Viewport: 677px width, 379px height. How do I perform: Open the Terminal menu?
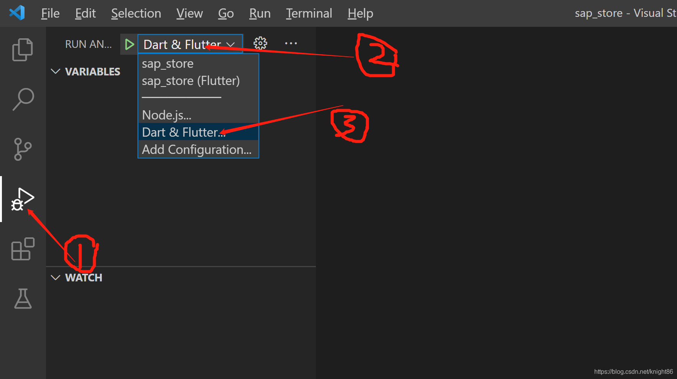click(309, 13)
